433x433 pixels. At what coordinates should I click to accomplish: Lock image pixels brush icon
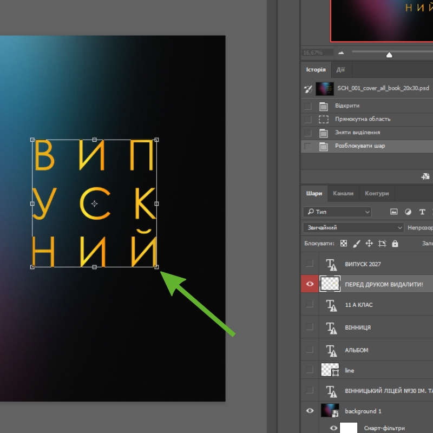click(357, 244)
